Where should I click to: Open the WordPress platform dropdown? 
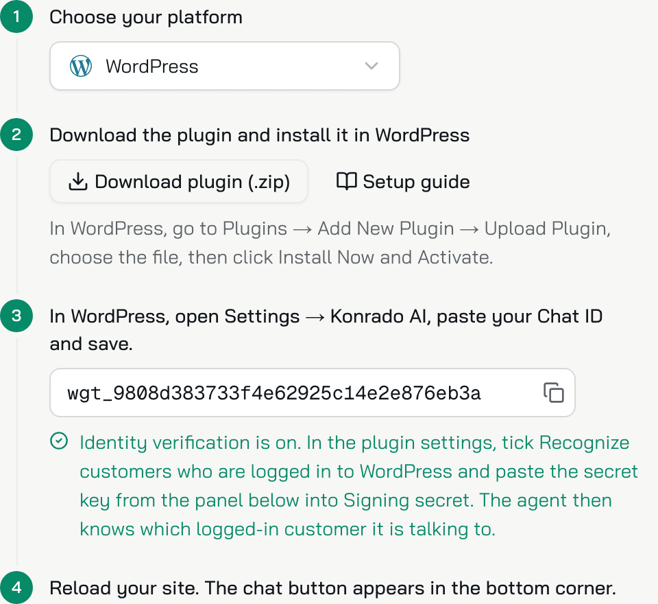click(x=225, y=66)
